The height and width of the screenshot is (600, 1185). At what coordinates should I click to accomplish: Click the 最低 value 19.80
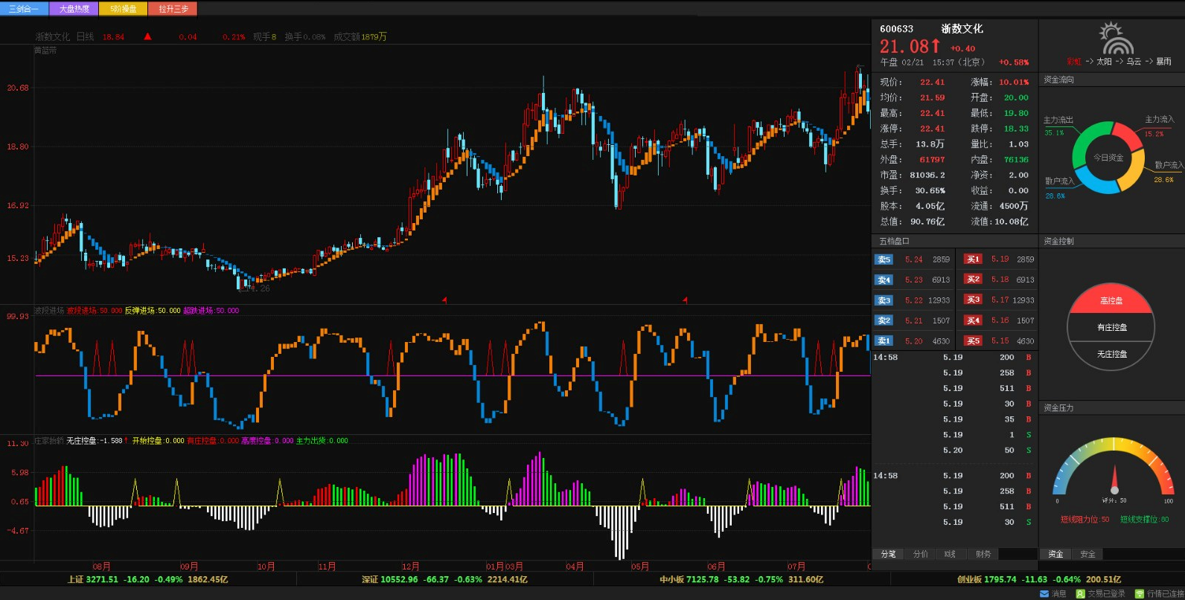pyautogui.click(x=1016, y=113)
